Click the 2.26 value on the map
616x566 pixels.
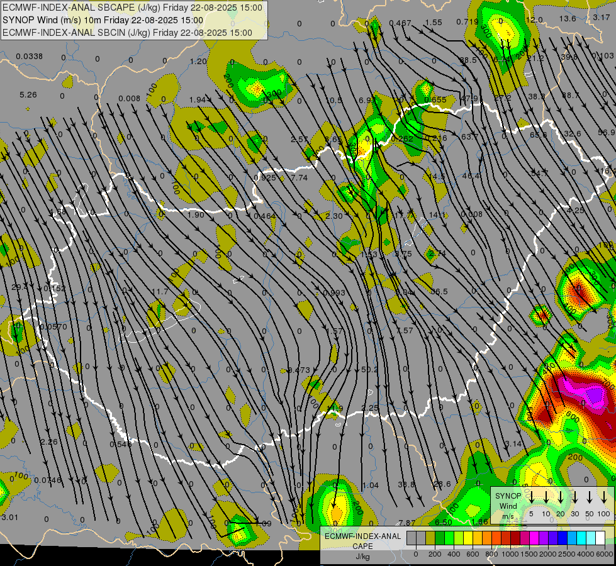[48, 442]
